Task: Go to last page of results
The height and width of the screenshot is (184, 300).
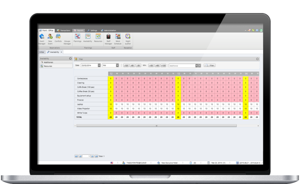Action: (x=97, y=156)
